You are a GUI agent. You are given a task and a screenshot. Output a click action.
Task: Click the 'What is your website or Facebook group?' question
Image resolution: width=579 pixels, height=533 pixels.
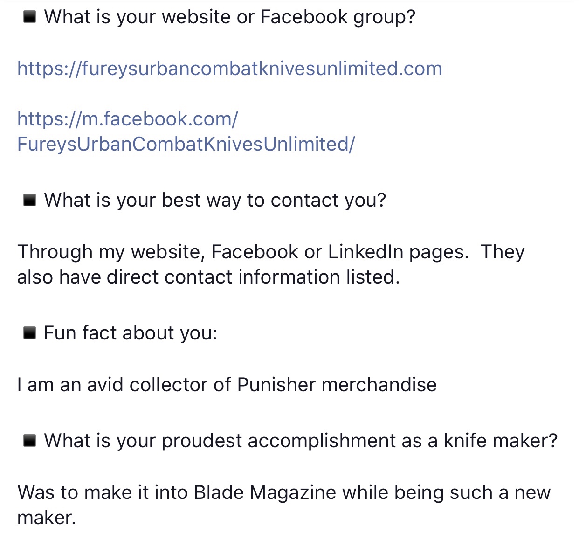coord(229,17)
